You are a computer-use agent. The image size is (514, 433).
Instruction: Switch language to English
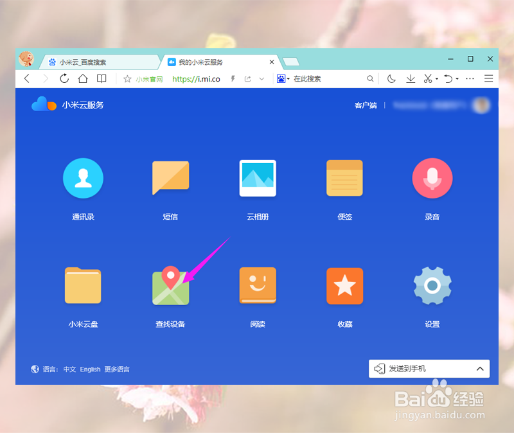[x=90, y=369]
